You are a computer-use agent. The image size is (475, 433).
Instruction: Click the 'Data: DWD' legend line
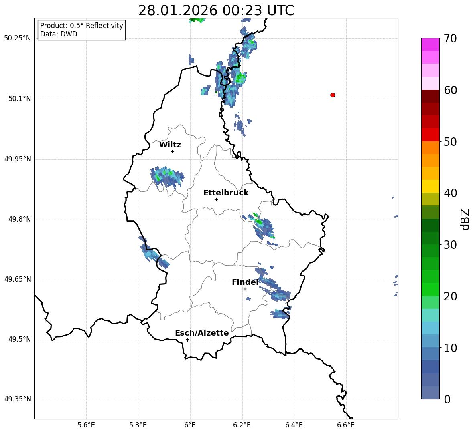59,34
